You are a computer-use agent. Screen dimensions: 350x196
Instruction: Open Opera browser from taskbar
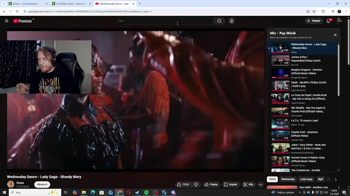pyautogui.click(x=128, y=192)
